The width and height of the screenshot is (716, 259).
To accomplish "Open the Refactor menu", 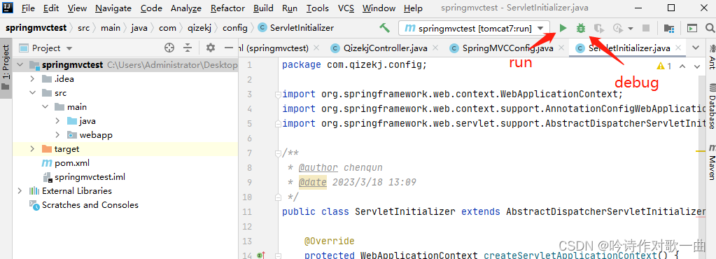I will 228,8.
